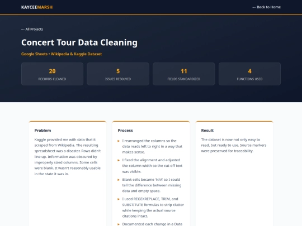The height and width of the screenshot is (226, 302).
Task: Click the arrow marker beside 'I fixed the alignment'
Action: pyautogui.click(x=119, y=160)
